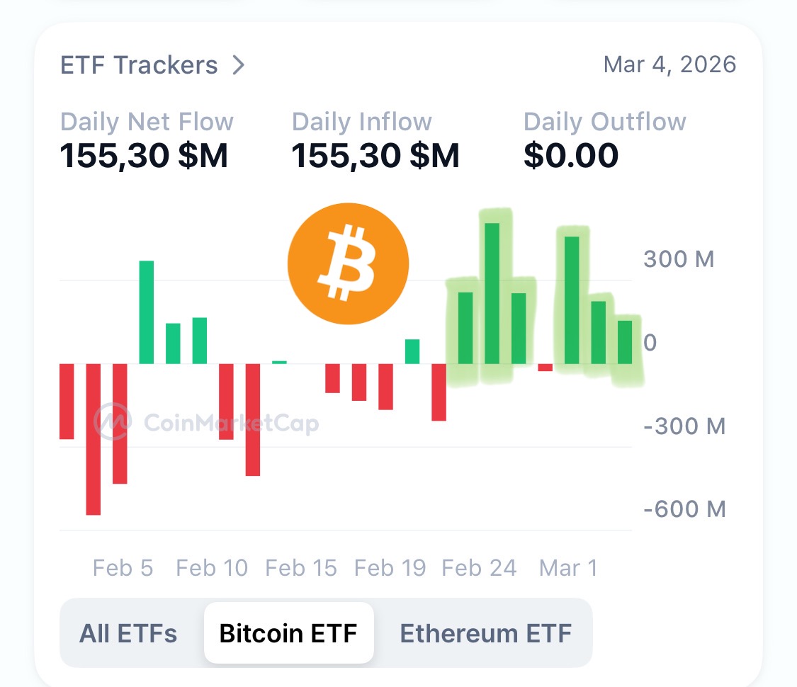This screenshot has height=687, width=797.
Task: Select the Bitcoin ETF tab
Action: 288,633
